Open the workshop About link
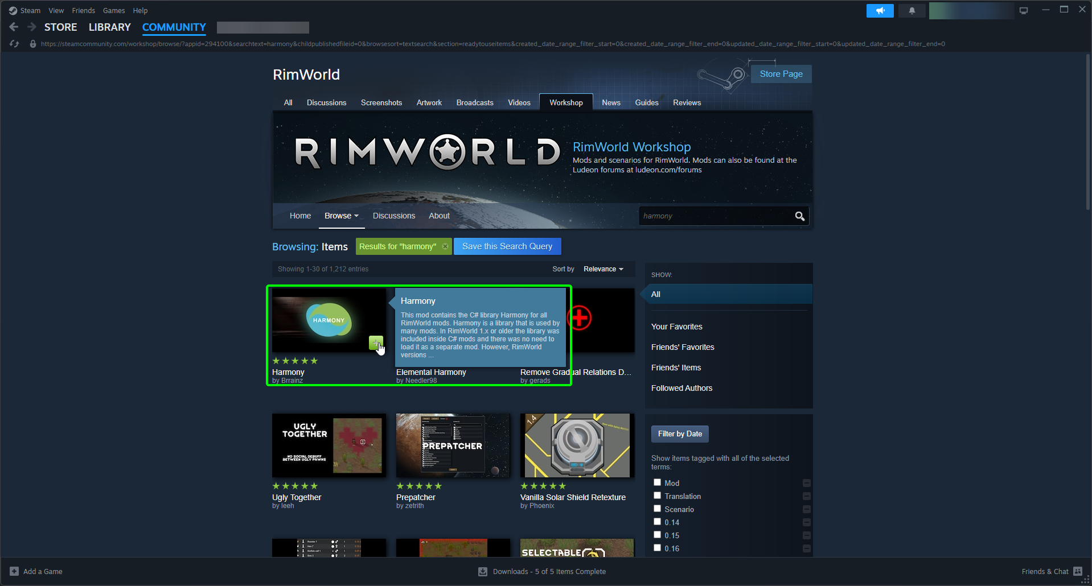 click(x=439, y=216)
